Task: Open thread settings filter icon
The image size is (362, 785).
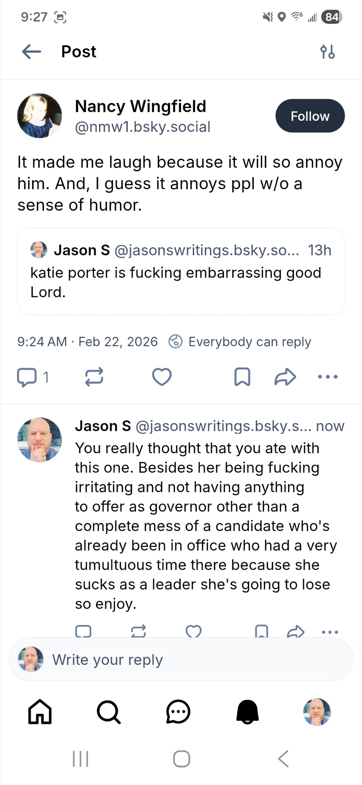Action: (x=327, y=51)
